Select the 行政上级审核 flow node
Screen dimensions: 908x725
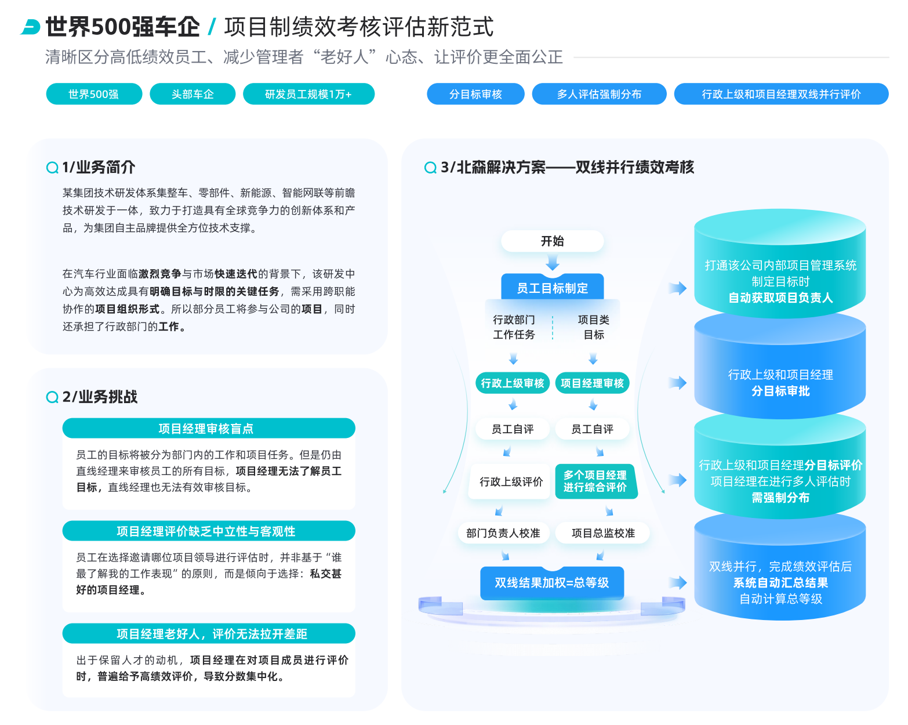512,383
